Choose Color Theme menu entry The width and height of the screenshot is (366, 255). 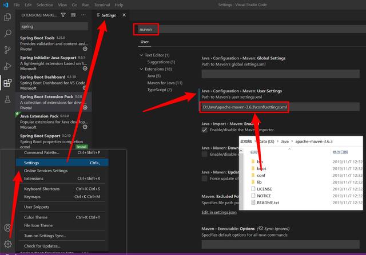(62, 217)
